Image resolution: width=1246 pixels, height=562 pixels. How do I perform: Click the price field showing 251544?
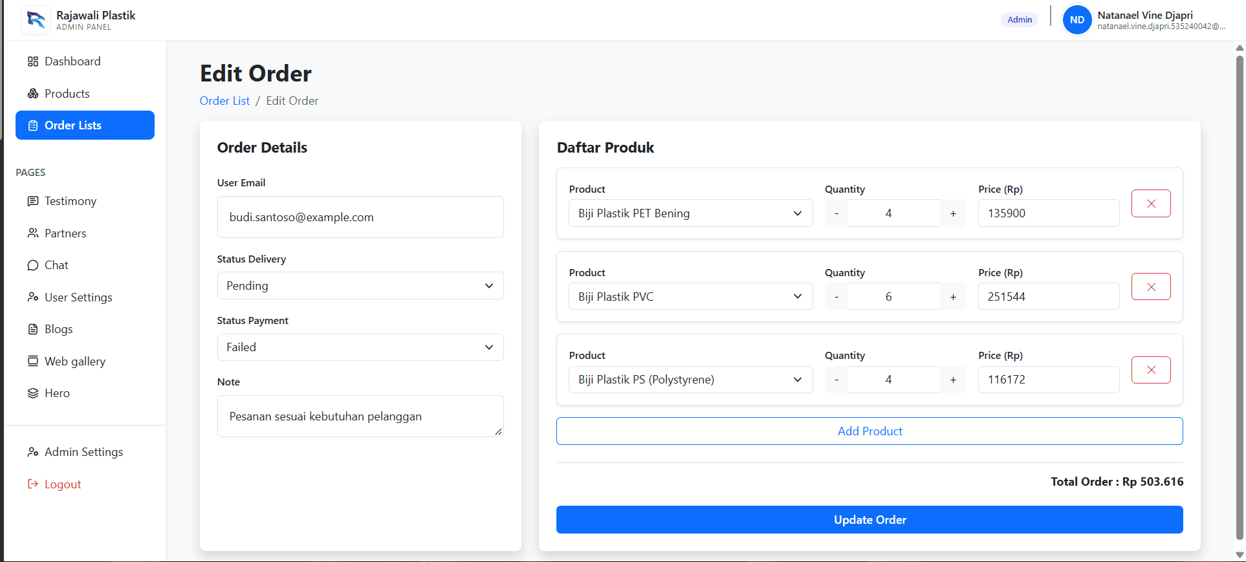(1049, 297)
